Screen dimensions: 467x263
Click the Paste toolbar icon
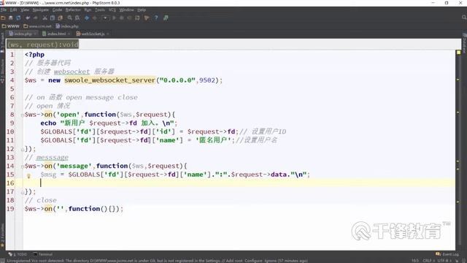(x=60, y=18)
